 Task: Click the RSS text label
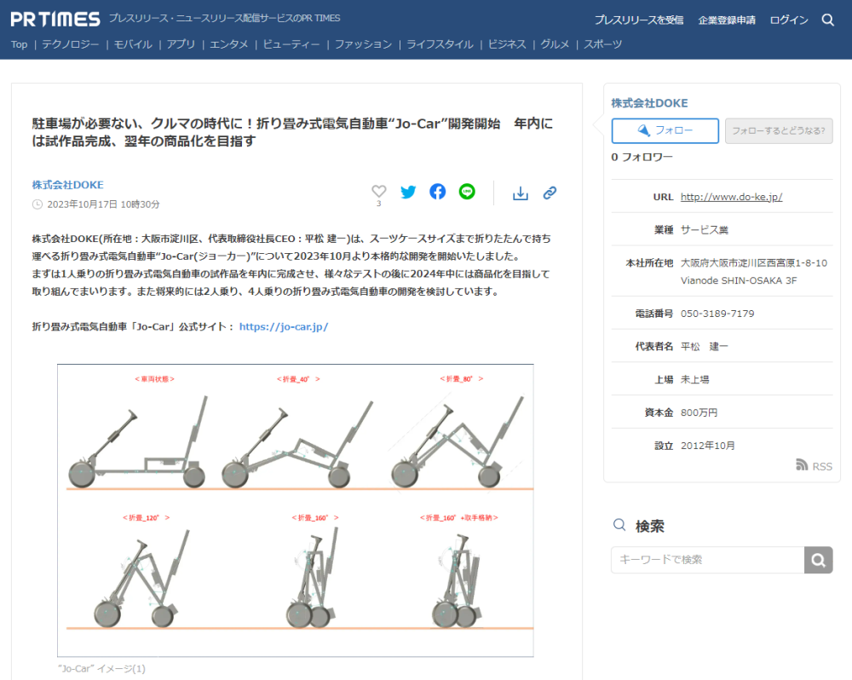pyautogui.click(x=822, y=466)
